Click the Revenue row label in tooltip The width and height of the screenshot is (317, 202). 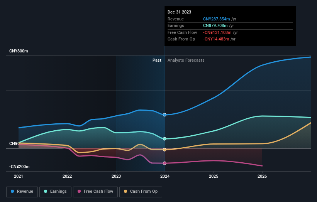[176, 19]
